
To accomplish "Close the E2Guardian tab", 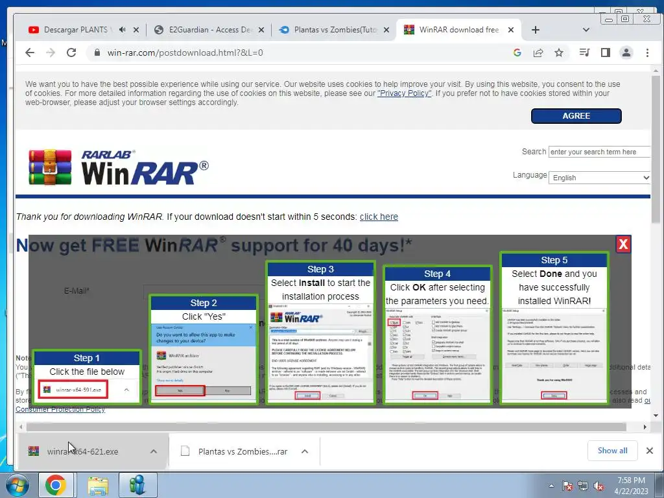I will pyautogui.click(x=261, y=30).
